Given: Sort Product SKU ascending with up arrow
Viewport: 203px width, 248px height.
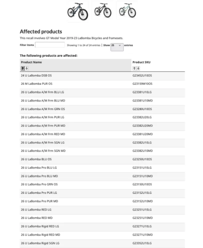Looking at the screenshot, I should (134, 68).
